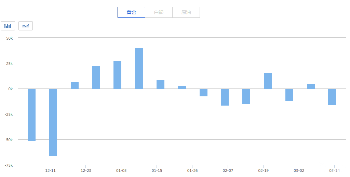Screen dimensions: 350x177
Task: Click the negative bar between 02-07 and 02-19
Action: click(246, 96)
